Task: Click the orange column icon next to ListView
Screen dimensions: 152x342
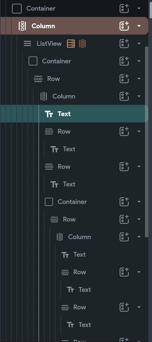Action: click(x=82, y=44)
